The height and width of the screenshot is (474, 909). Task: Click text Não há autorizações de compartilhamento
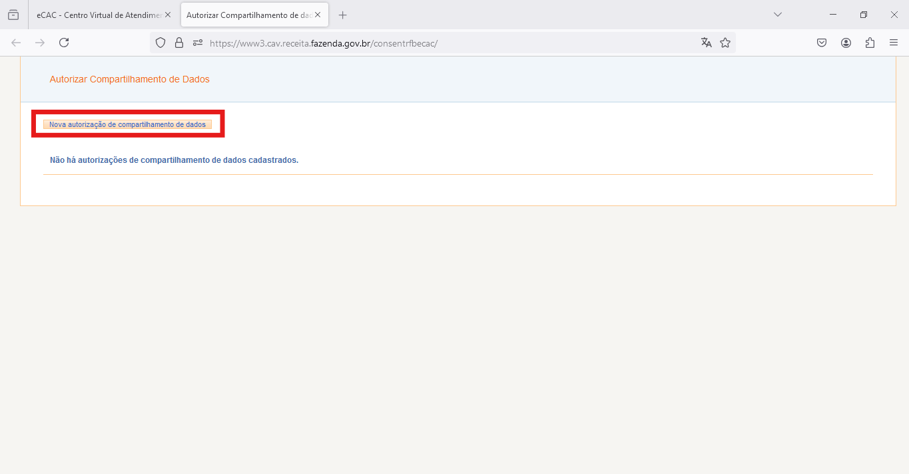[174, 160]
